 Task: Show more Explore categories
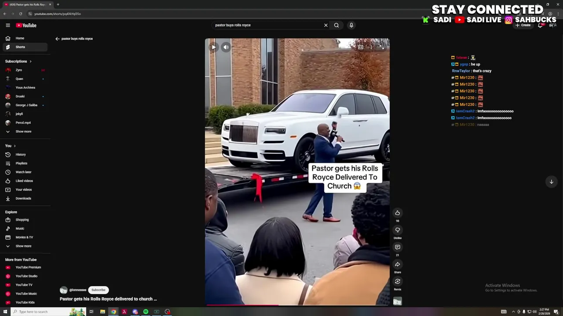pyautogui.click(x=25, y=246)
